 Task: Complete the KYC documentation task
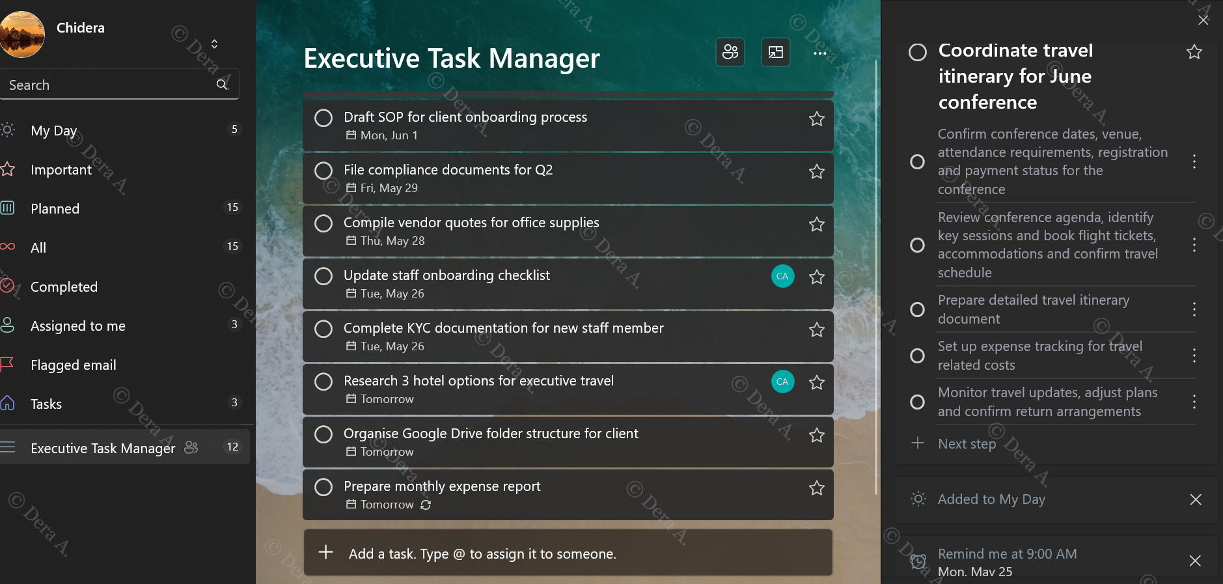tap(323, 329)
